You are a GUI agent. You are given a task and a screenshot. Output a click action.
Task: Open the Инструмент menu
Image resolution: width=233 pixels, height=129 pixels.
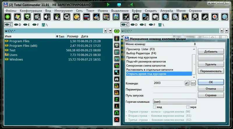(x=63, y=11)
